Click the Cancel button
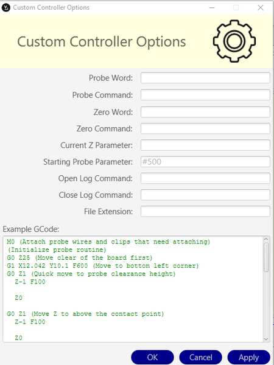The width and height of the screenshot is (274, 365). 200,357
